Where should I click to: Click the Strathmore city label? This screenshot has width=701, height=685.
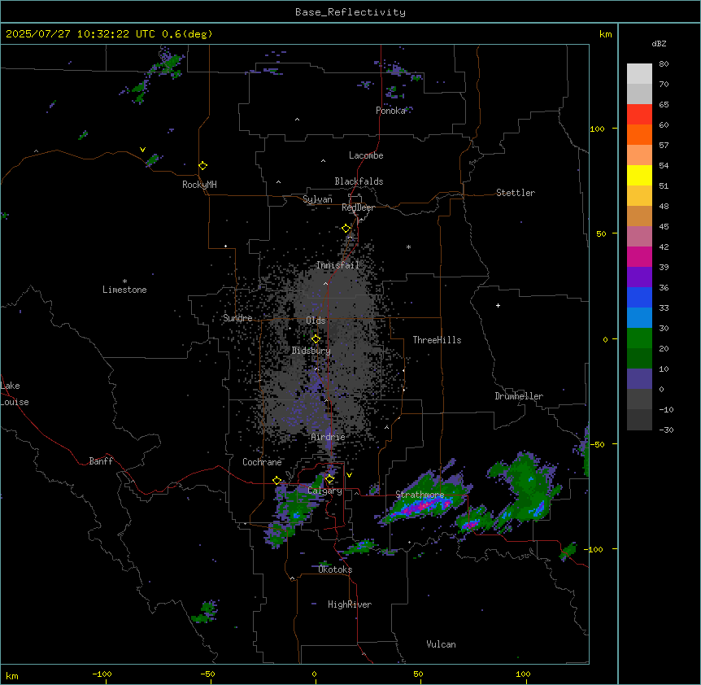pyautogui.click(x=420, y=495)
